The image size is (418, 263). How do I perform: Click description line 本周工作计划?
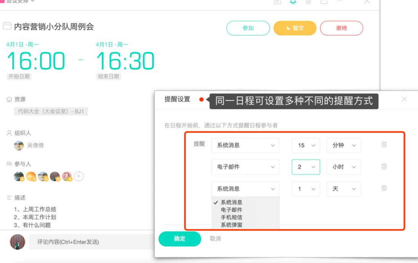click(39, 217)
